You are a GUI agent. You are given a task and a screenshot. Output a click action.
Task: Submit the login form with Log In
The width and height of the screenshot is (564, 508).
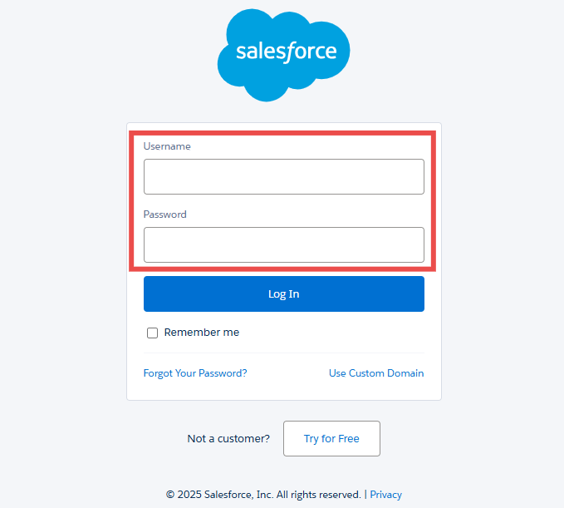[283, 294]
